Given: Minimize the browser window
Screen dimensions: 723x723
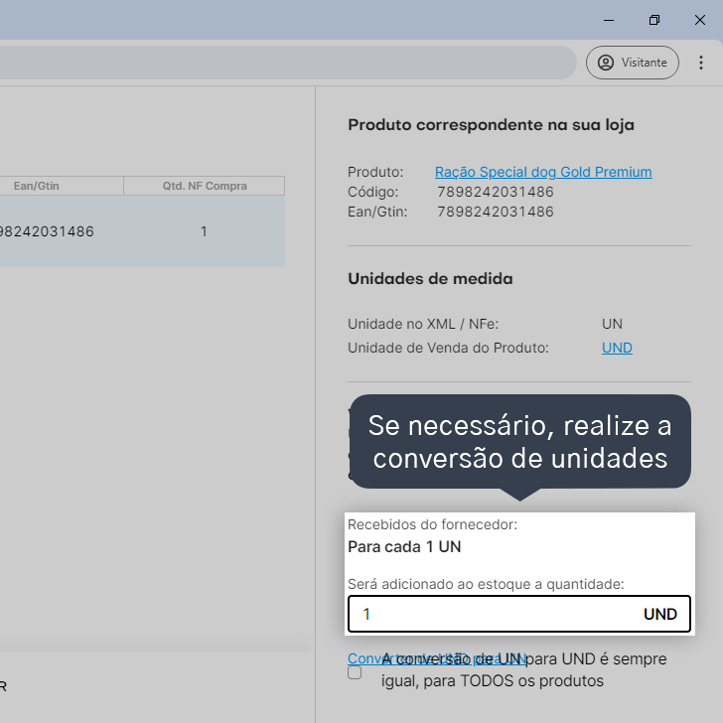Looking at the screenshot, I should pos(609,20).
